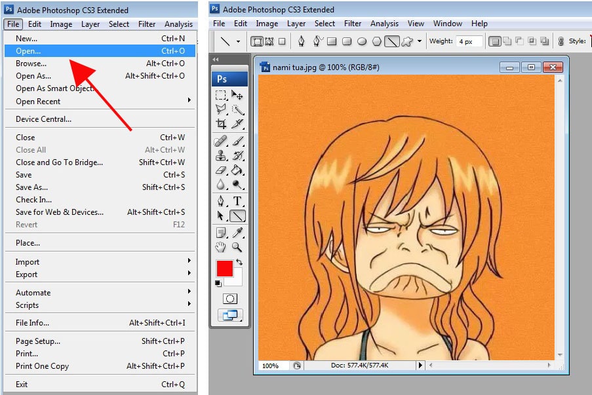Click the white background color swatch
This screenshot has height=395, width=592.
click(x=237, y=280)
